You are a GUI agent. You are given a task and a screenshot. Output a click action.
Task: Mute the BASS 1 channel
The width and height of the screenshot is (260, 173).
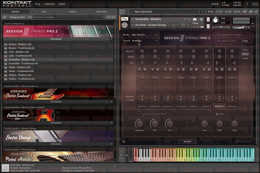pos(145,69)
